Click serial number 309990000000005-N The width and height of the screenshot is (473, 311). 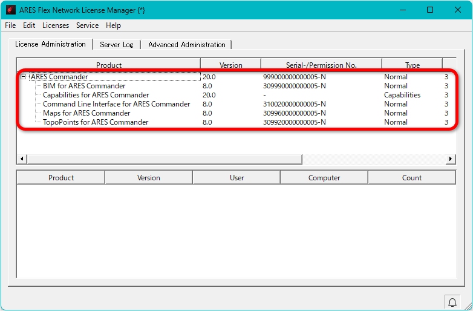pos(294,86)
